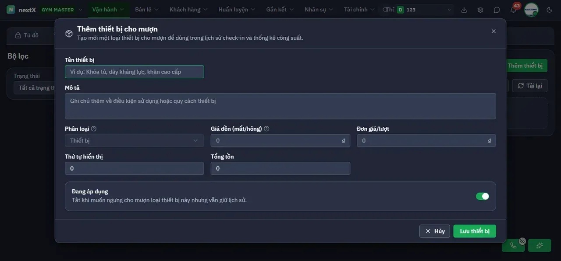The image size is (561, 261).
Task: Click the Tổng tồn quantity field
Action: pos(280,168)
